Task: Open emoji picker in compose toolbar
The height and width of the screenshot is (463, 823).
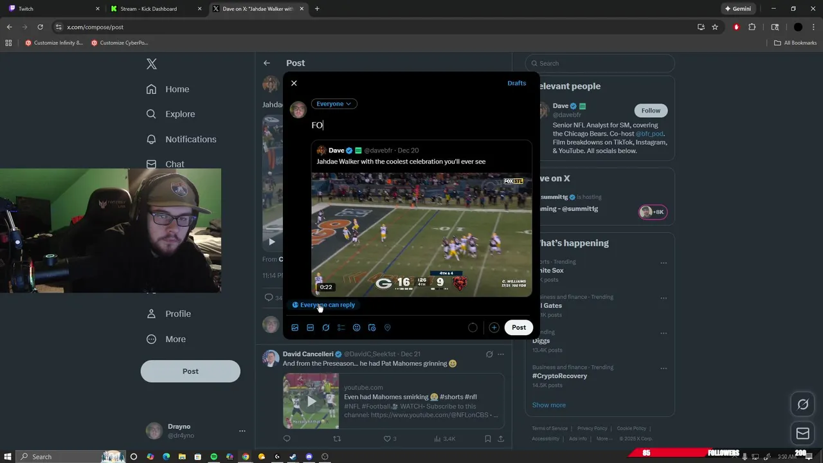Action: click(357, 327)
